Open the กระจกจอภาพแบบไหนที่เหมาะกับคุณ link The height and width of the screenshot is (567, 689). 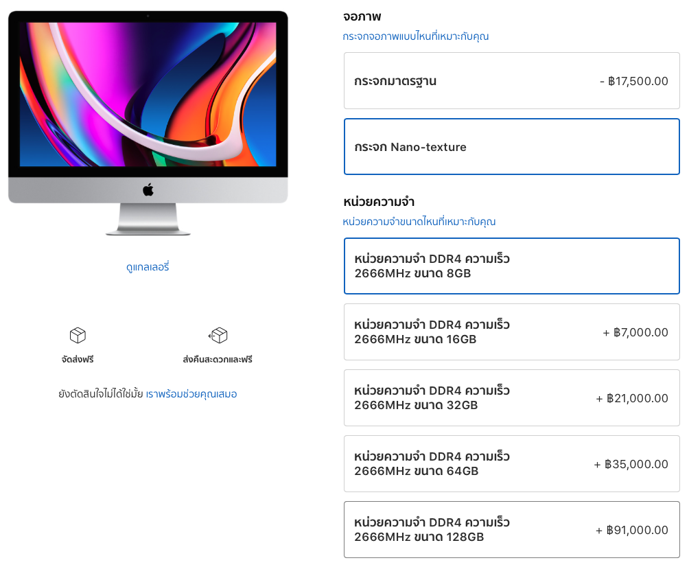[415, 36]
